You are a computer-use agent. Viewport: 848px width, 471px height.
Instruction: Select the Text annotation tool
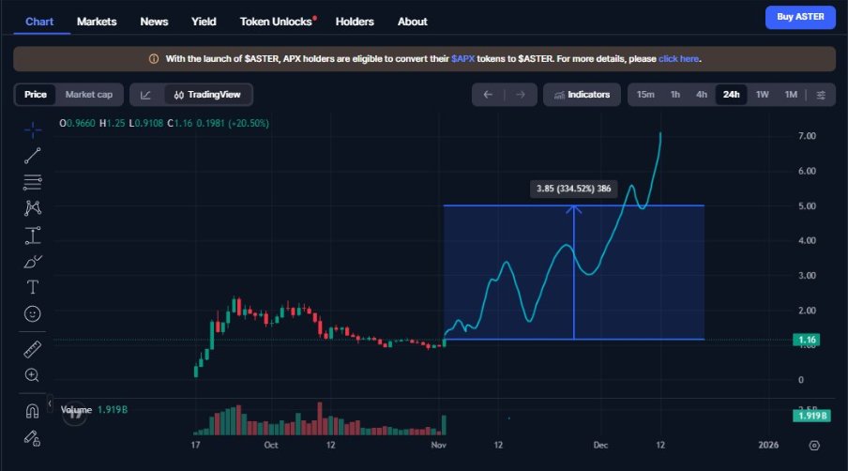[x=33, y=287]
